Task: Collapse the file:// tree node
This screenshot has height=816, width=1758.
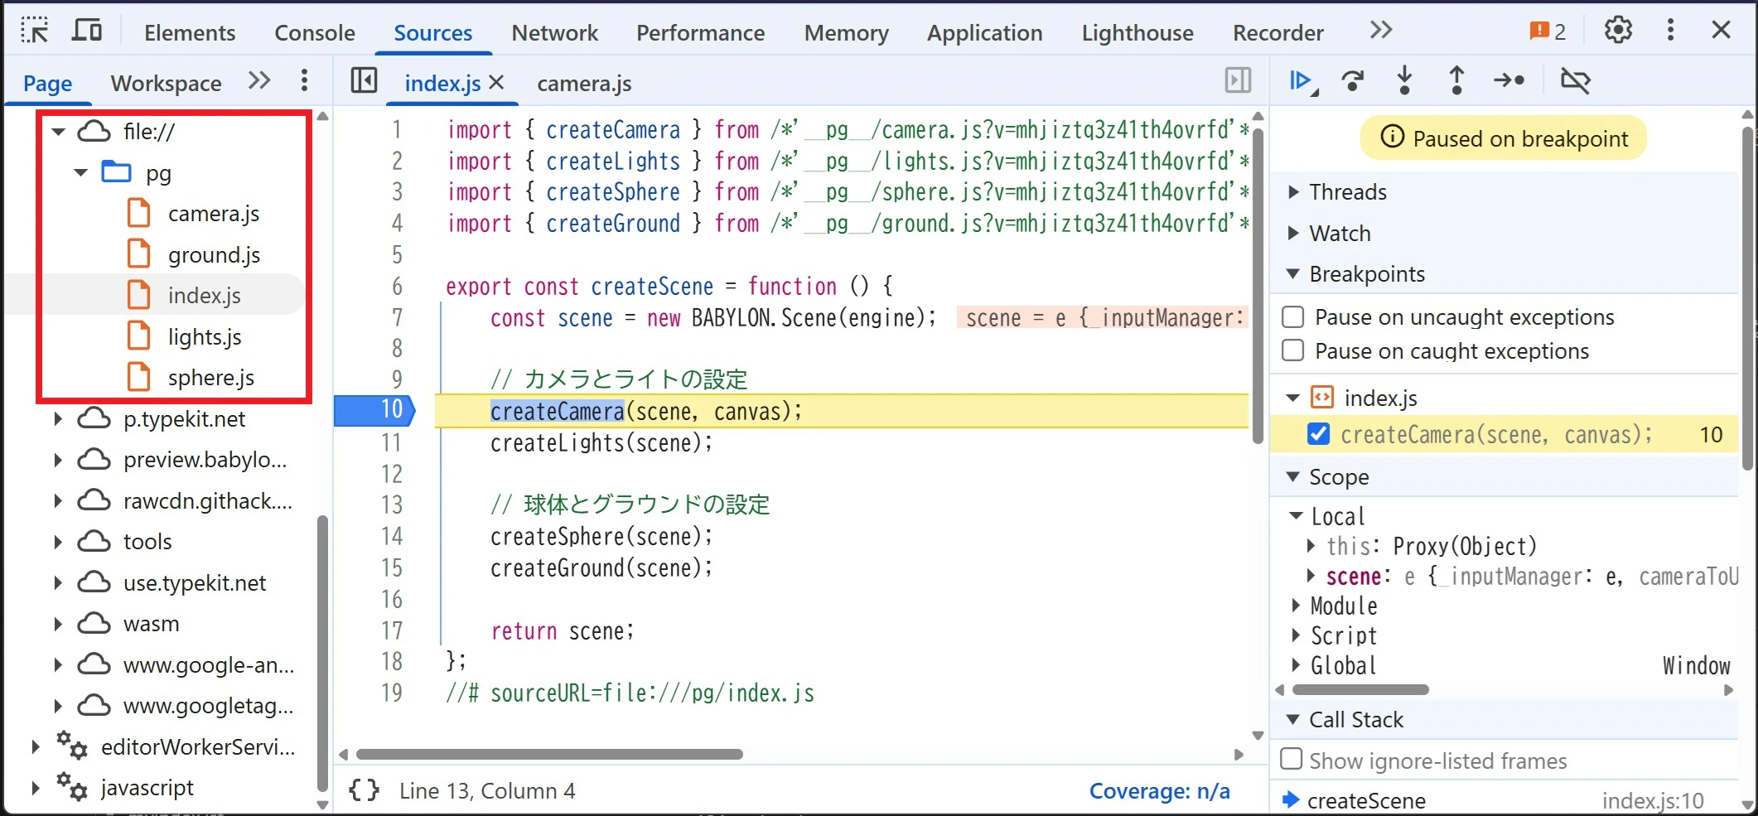Action: [x=57, y=131]
